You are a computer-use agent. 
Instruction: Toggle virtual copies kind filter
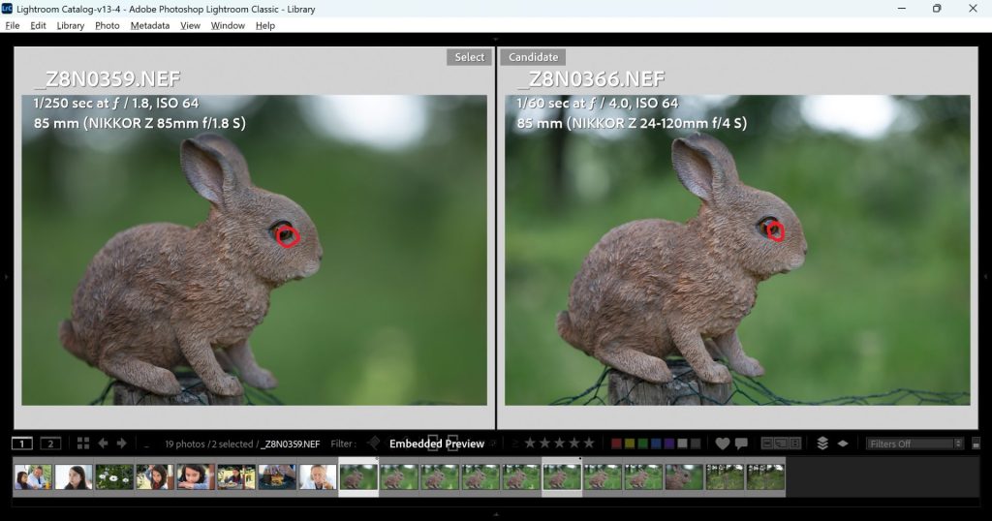pyautogui.click(x=781, y=444)
